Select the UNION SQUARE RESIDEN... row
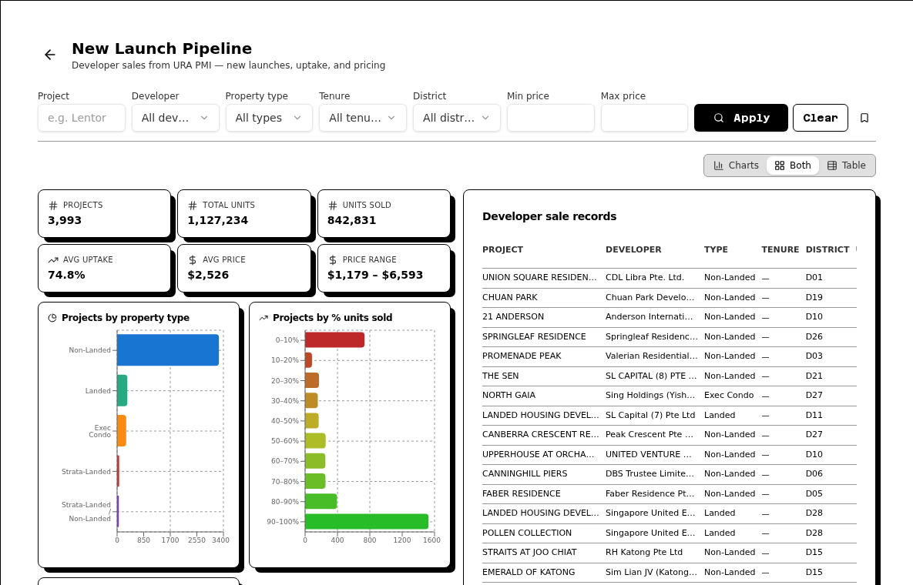This screenshot has width=913, height=585. click(x=670, y=278)
